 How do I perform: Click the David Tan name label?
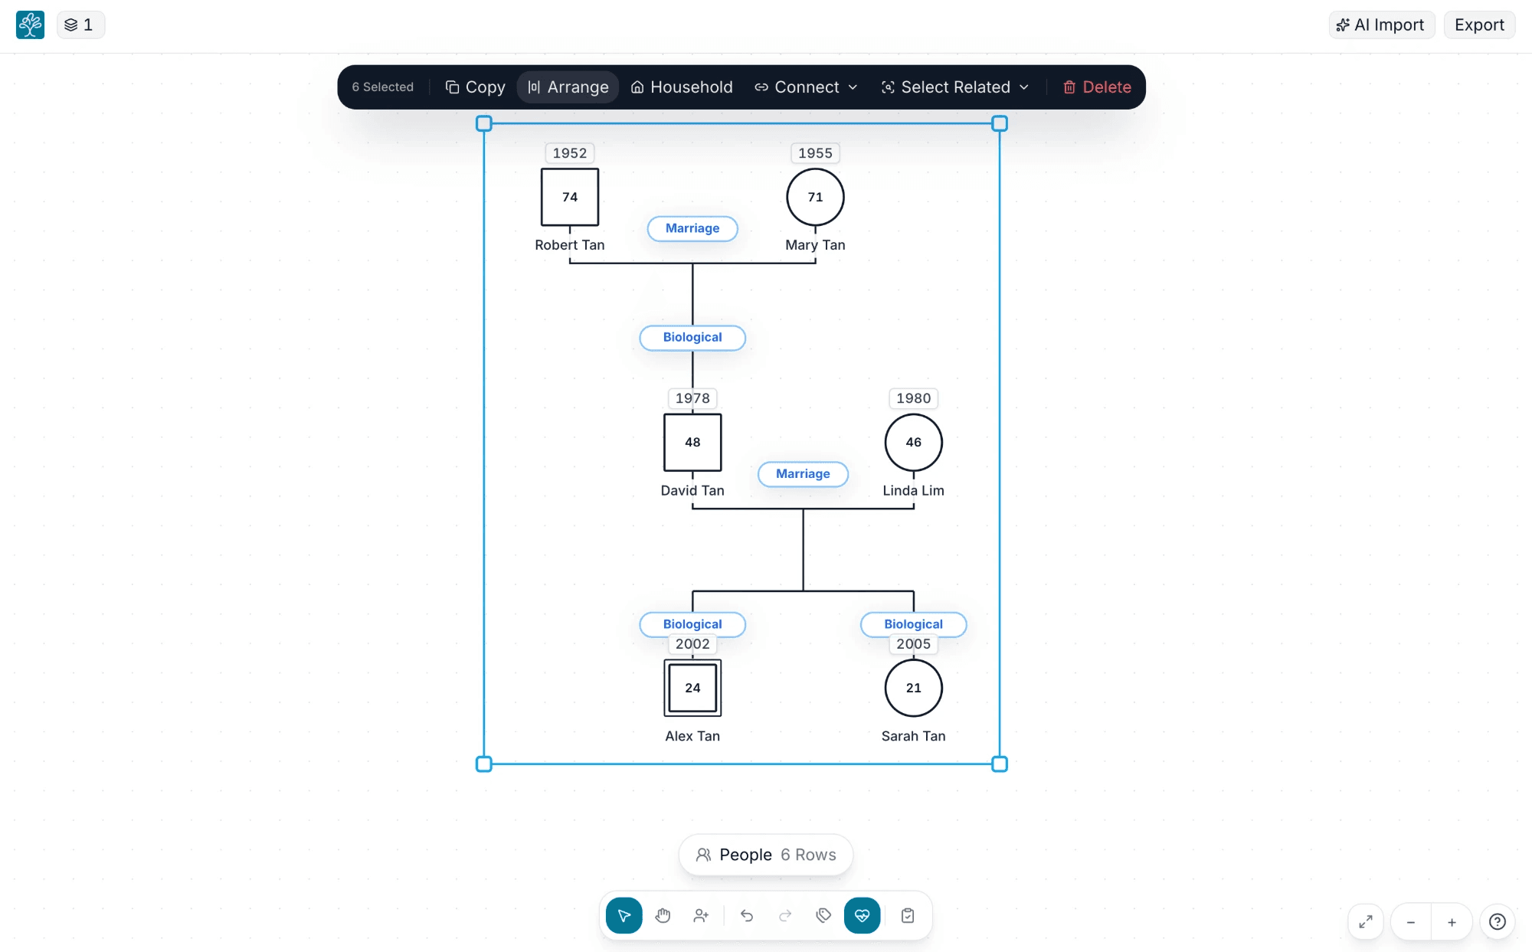[692, 490]
